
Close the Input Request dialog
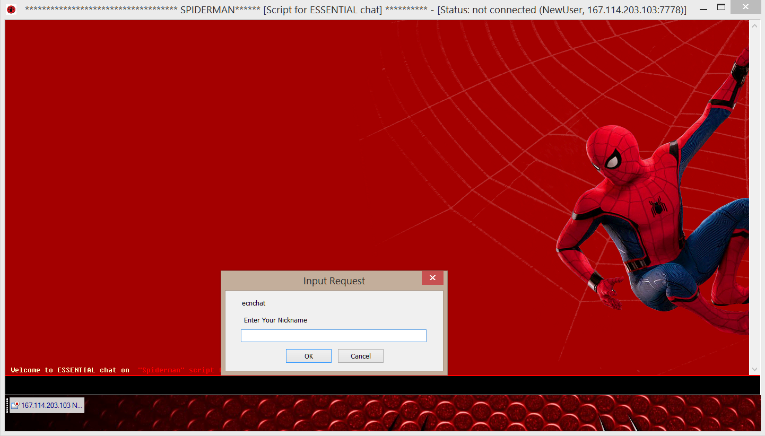click(432, 278)
